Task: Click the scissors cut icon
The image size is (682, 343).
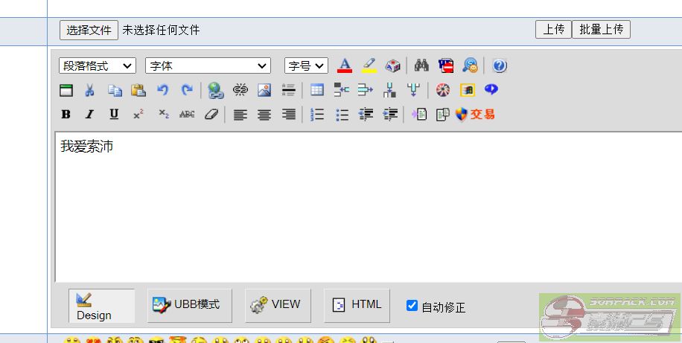Action: (x=89, y=90)
